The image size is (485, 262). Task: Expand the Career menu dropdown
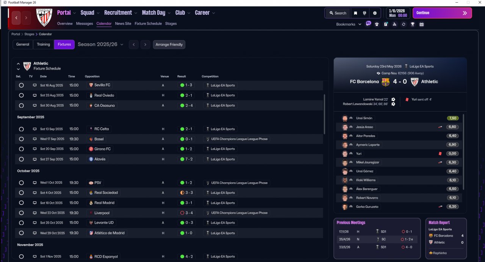[x=213, y=13]
